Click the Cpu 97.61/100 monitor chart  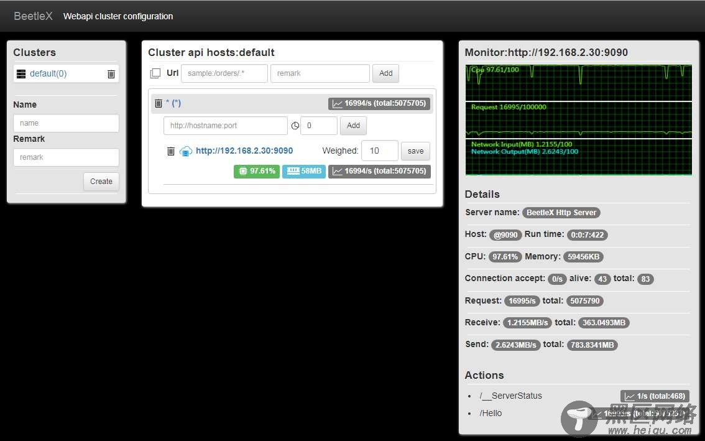(x=579, y=83)
